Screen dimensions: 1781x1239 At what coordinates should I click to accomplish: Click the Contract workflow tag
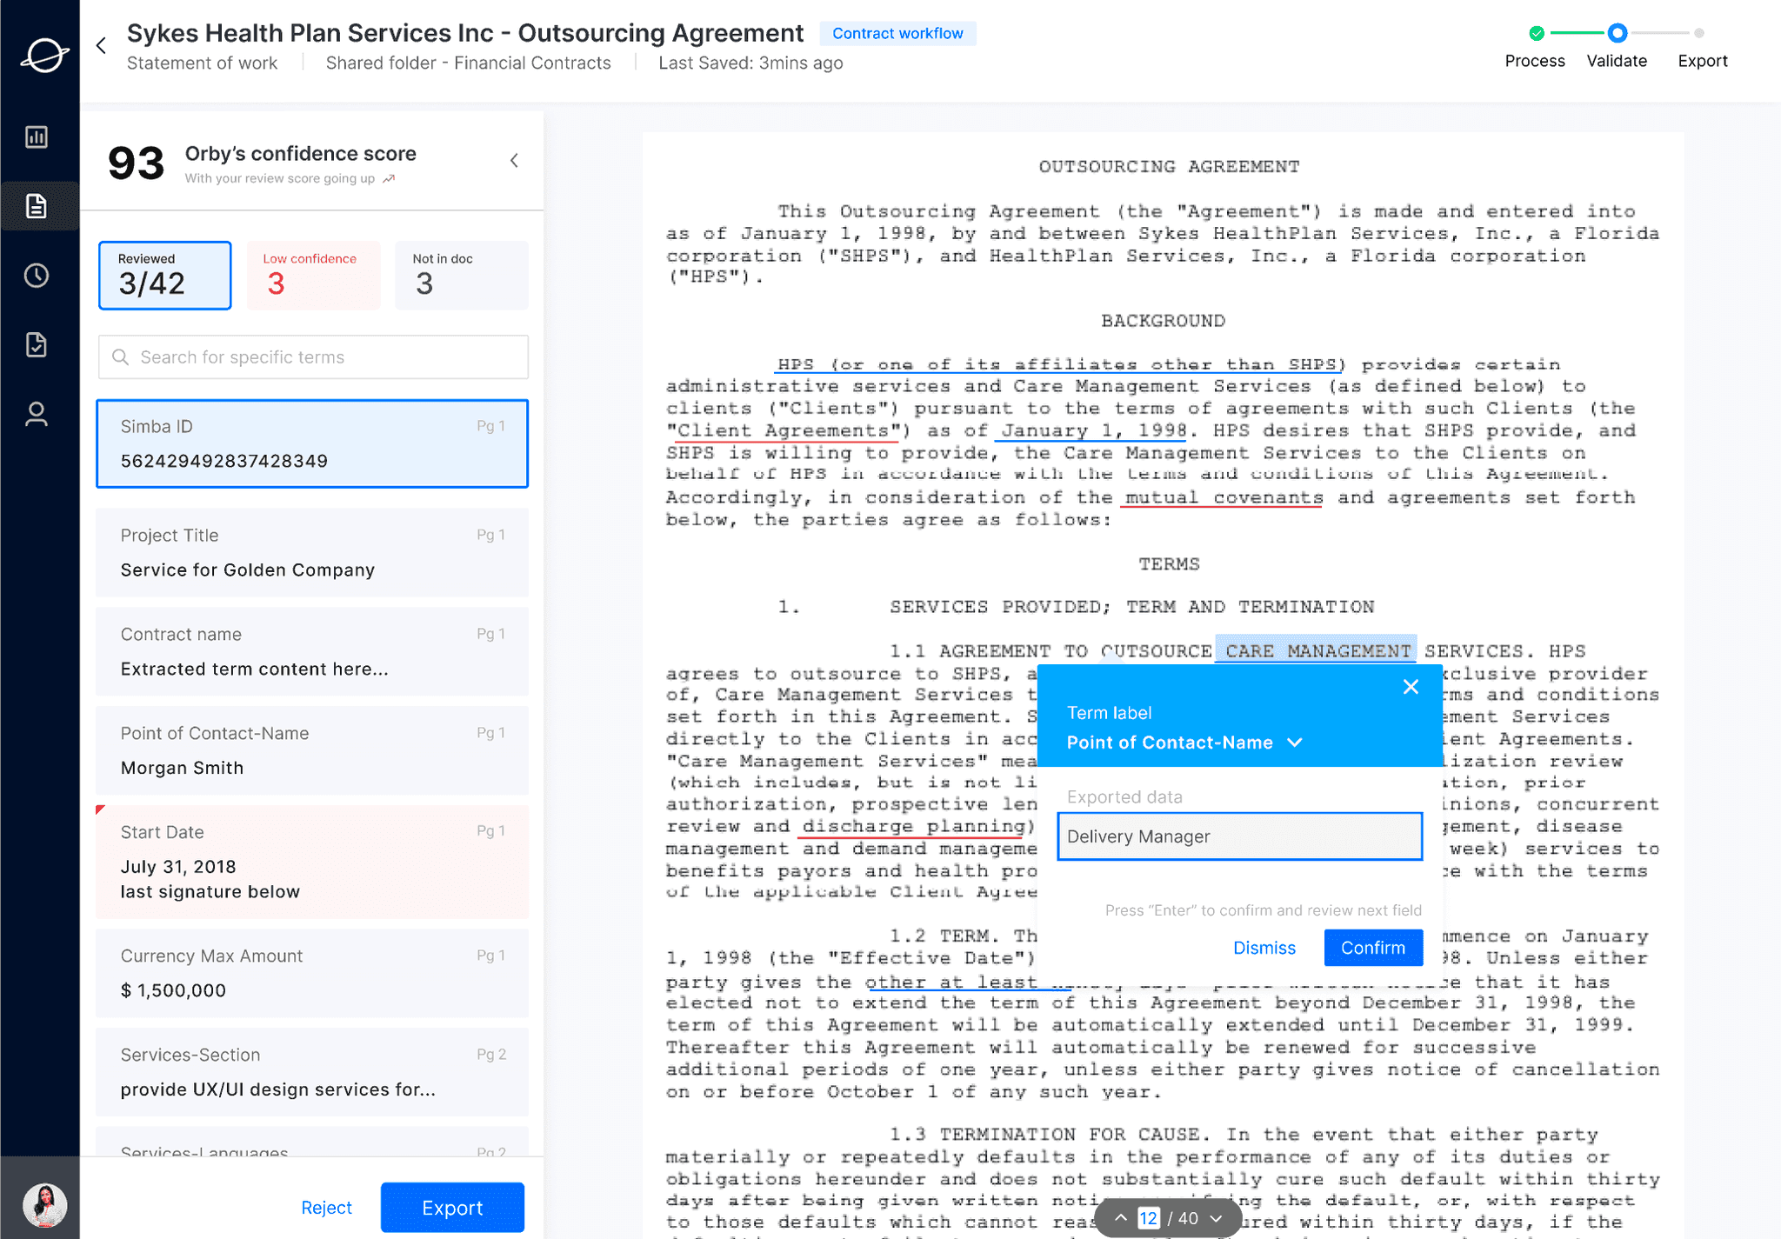click(x=897, y=33)
